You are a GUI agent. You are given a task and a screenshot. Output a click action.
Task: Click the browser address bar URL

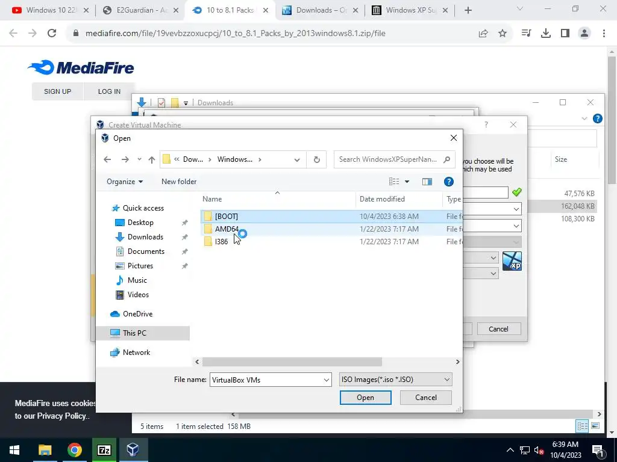[x=236, y=34]
